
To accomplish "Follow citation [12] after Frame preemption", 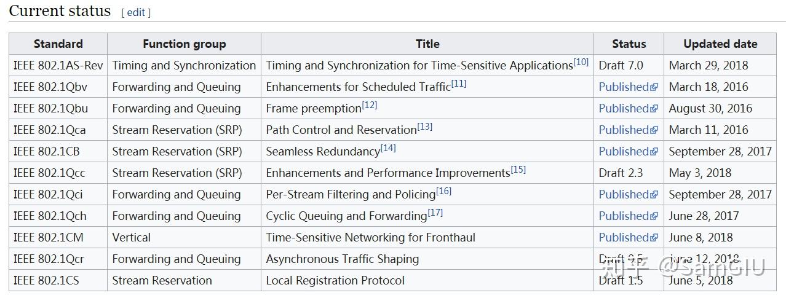I will pyautogui.click(x=370, y=105).
